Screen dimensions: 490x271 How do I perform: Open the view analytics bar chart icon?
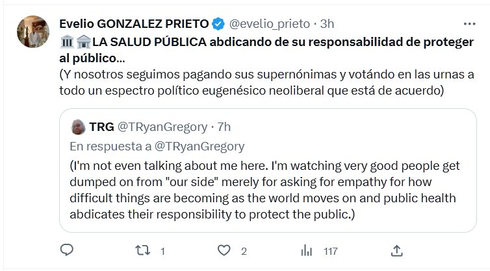click(307, 250)
